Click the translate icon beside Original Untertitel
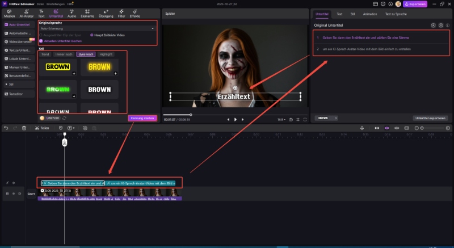Image resolution: width=454 pixels, height=248 pixels. click(x=433, y=26)
